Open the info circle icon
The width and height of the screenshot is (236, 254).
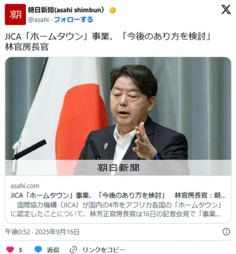(x=226, y=232)
